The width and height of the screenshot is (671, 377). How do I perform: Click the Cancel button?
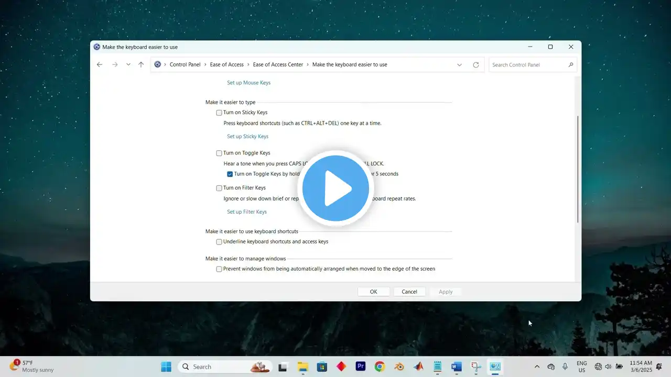(409, 292)
